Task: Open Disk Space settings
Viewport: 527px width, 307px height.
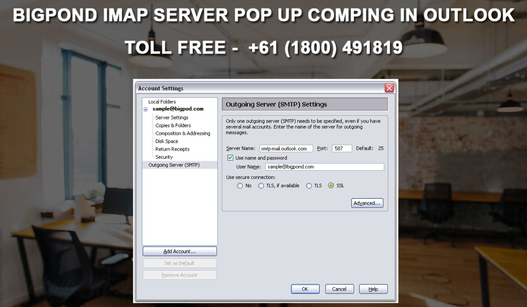Action: pyautogui.click(x=167, y=141)
